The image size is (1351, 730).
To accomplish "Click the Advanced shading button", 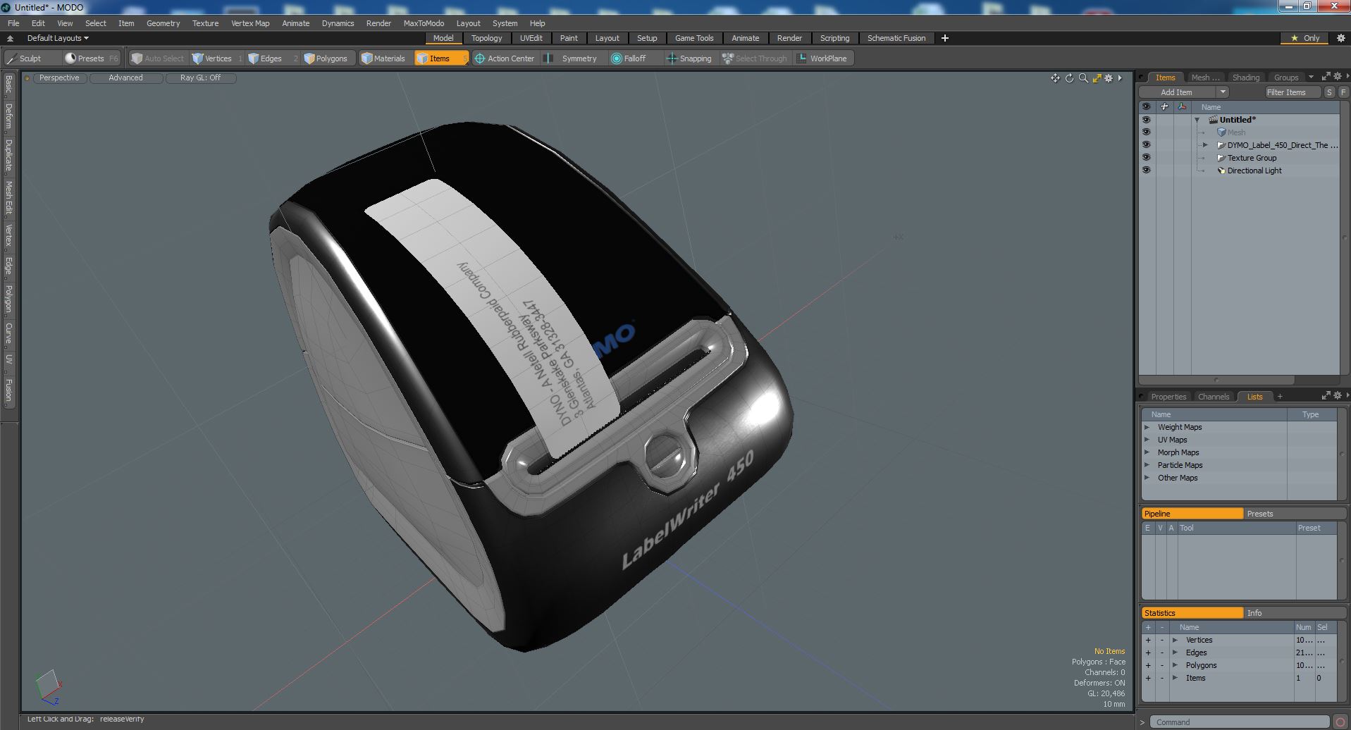I will 125,78.
